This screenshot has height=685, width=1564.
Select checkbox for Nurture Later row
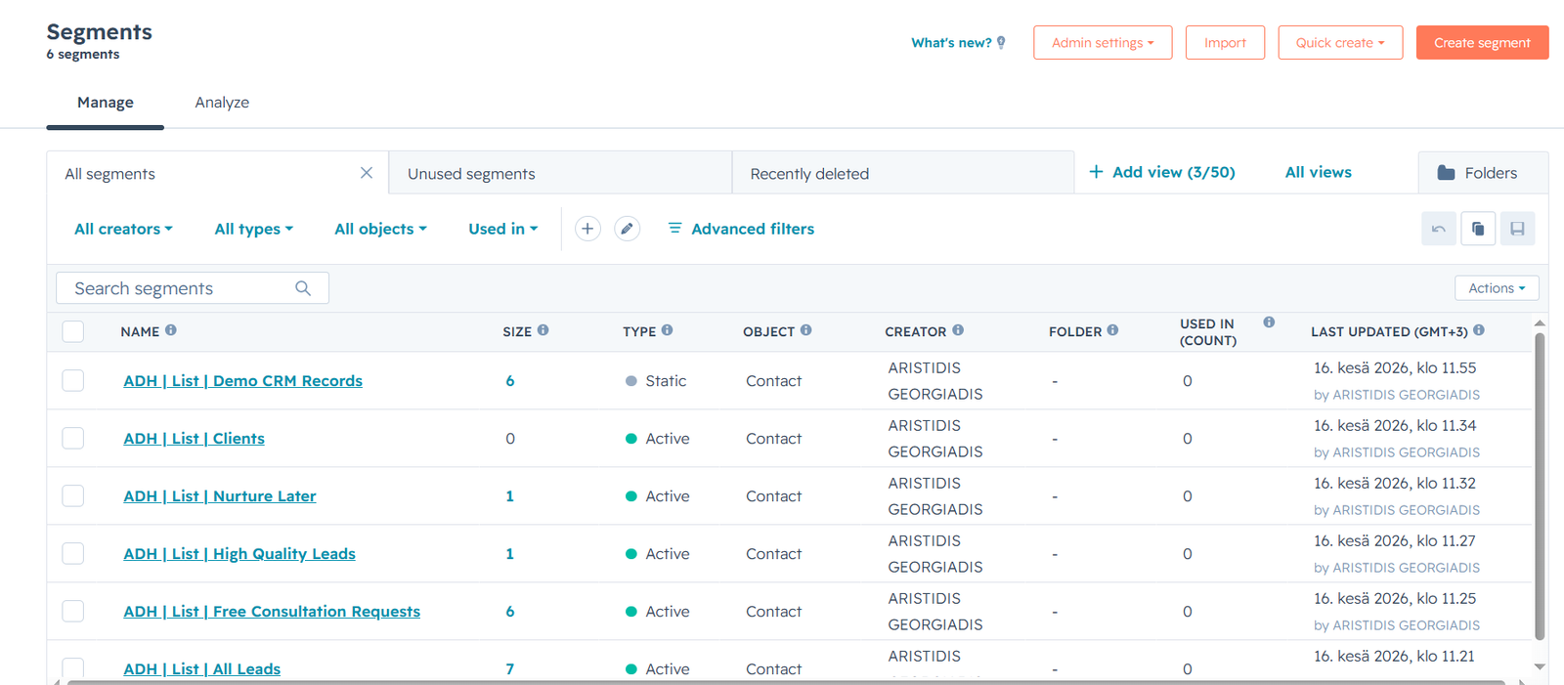pyautogui.click(x=73, y=495)
